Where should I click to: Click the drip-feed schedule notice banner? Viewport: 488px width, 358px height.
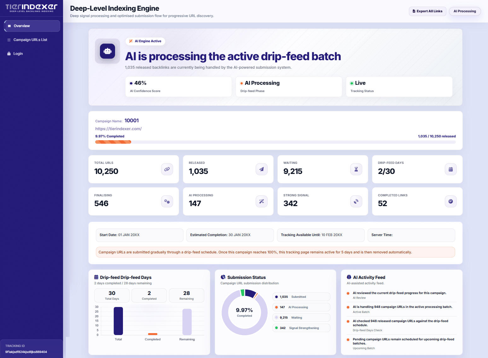[x=276, y=252]
